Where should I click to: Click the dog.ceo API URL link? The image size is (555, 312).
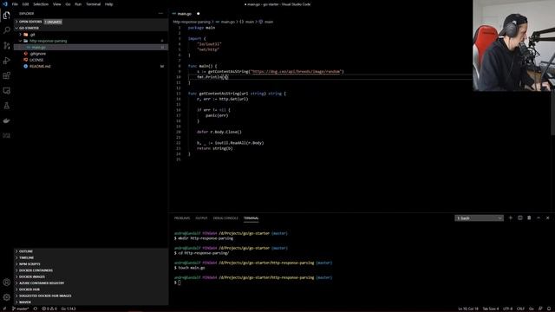297,71
